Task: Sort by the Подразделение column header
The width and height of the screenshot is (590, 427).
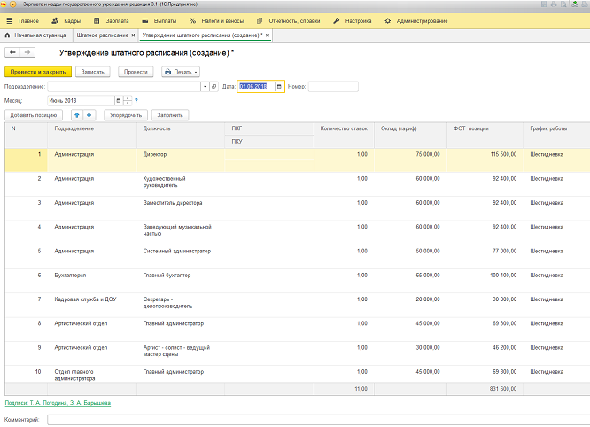Action: point(92,135)
